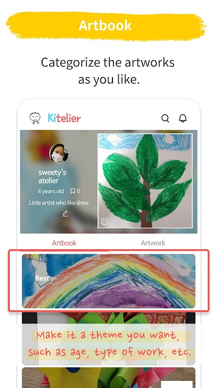Tap the Kitelier doodle face logo
Image resolution: width=218 pixels, height=388 pixels.
35,118
